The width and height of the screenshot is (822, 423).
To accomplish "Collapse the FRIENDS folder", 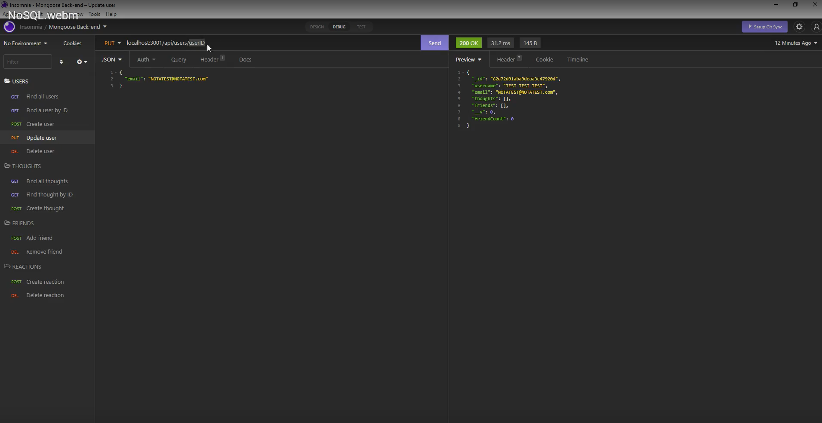I will [x=19, y=223].
